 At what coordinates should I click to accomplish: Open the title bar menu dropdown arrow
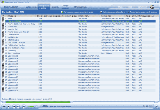click(148, 2)
